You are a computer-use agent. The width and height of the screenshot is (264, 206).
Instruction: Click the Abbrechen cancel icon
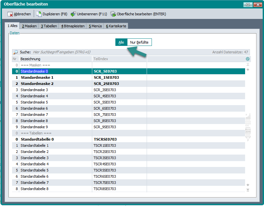[10, 14]
